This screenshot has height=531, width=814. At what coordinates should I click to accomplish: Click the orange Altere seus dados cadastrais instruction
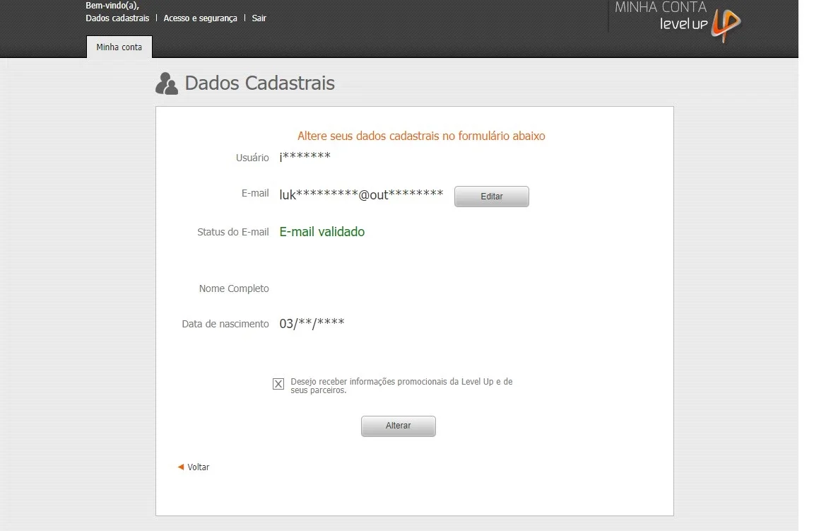(421, 136)
